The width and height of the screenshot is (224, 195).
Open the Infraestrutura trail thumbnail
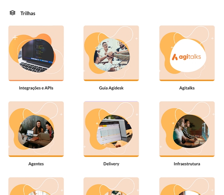187,129
